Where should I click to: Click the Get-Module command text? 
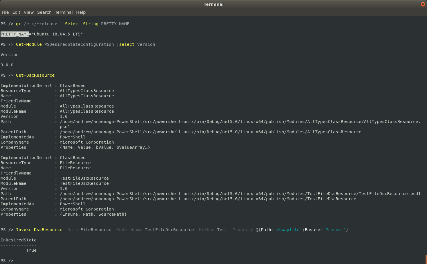coord(29,44)
